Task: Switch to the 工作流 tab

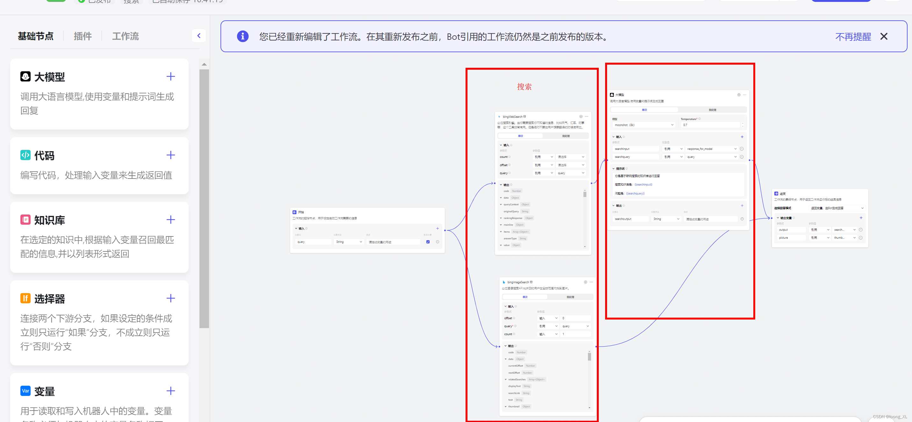Action: [x=125, y=36]
